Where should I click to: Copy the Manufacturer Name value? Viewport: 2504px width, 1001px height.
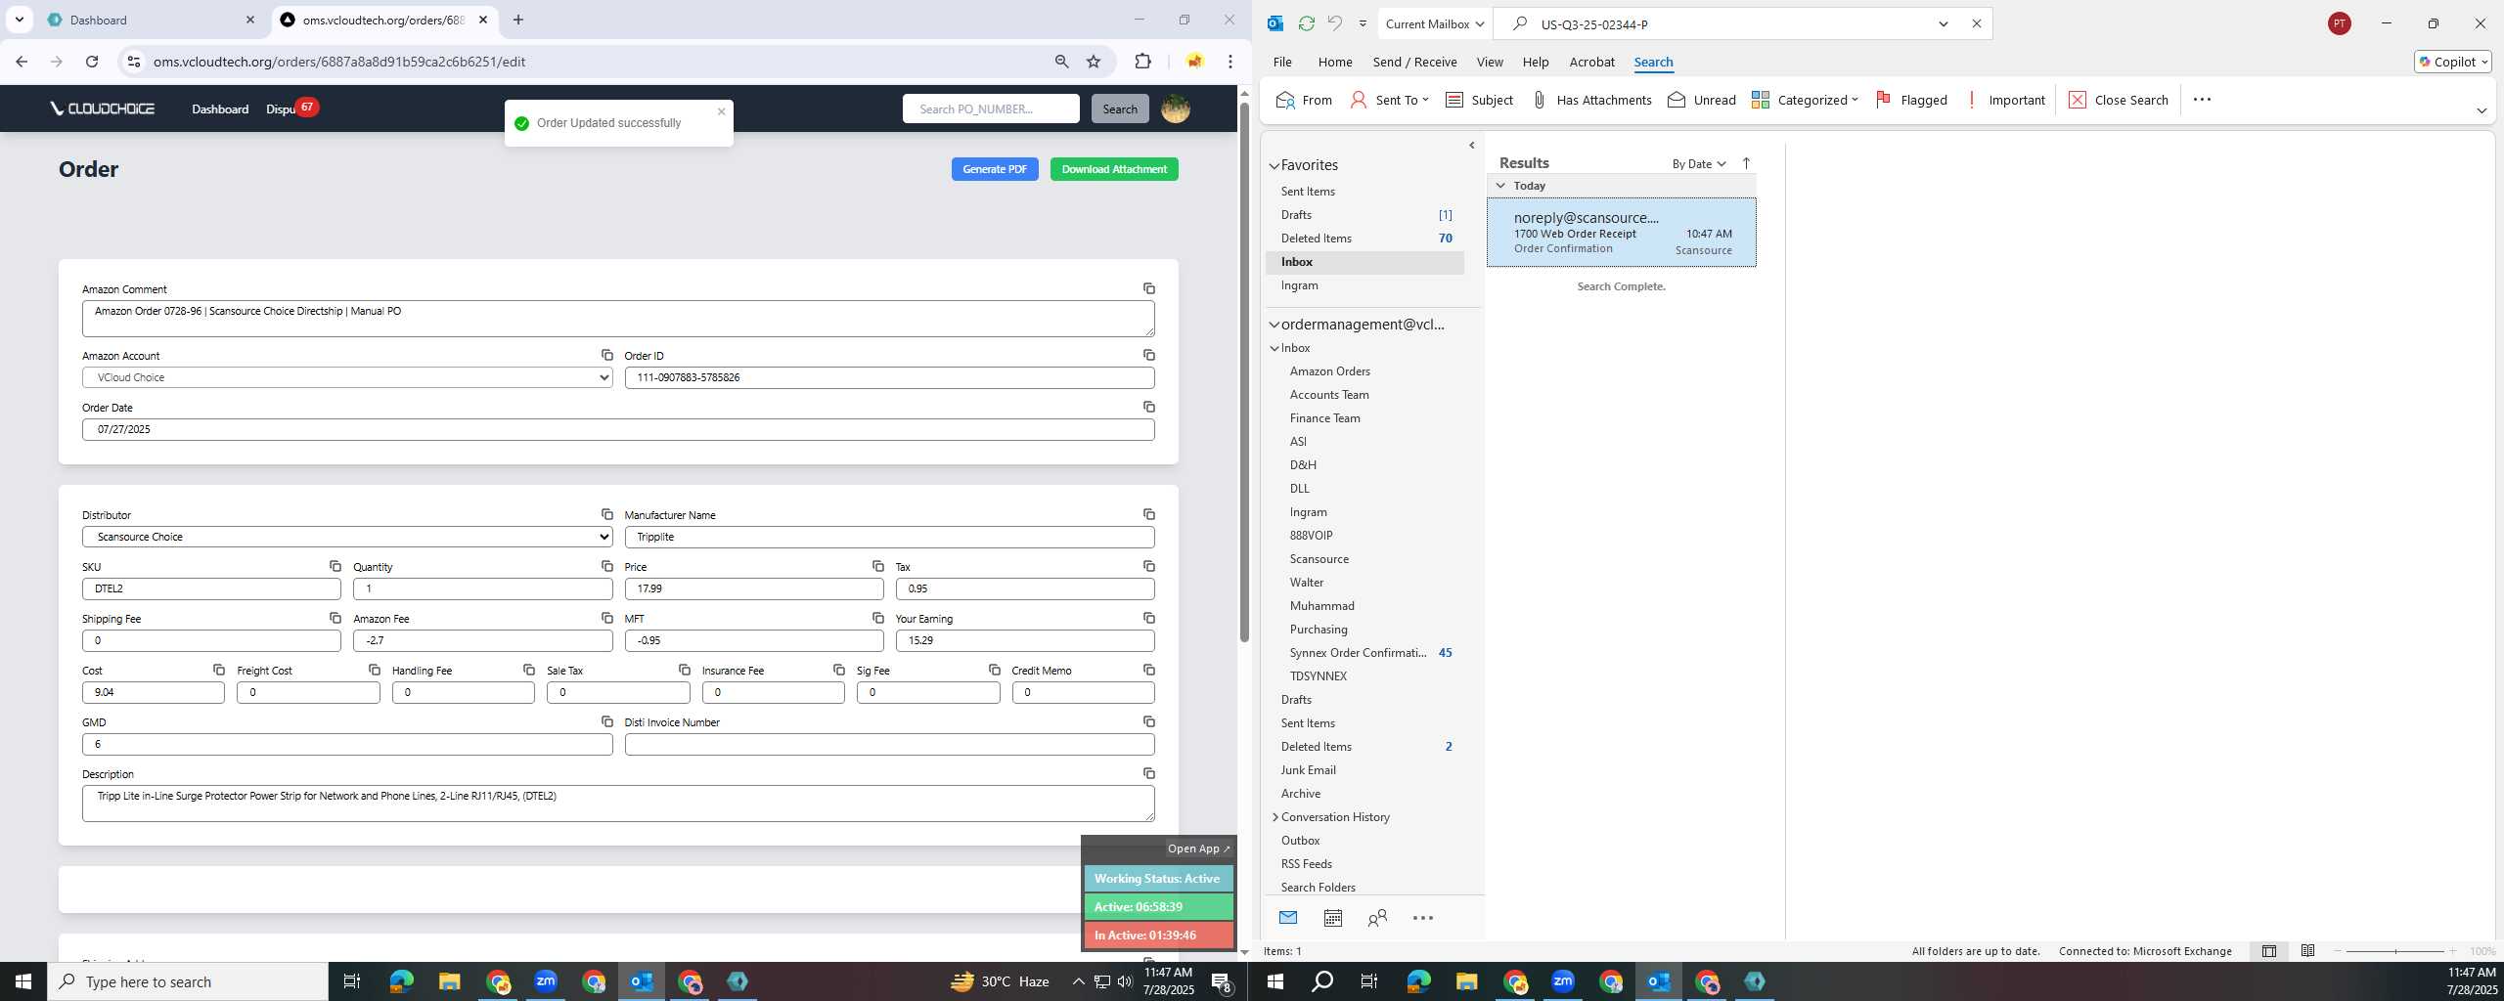(x=1149, y=514)
